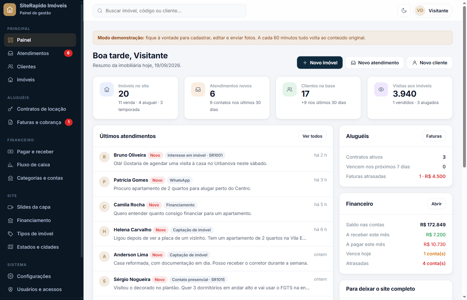
Task: Click the Tipos de imóvel tag icon
Action: coord(10,234)
